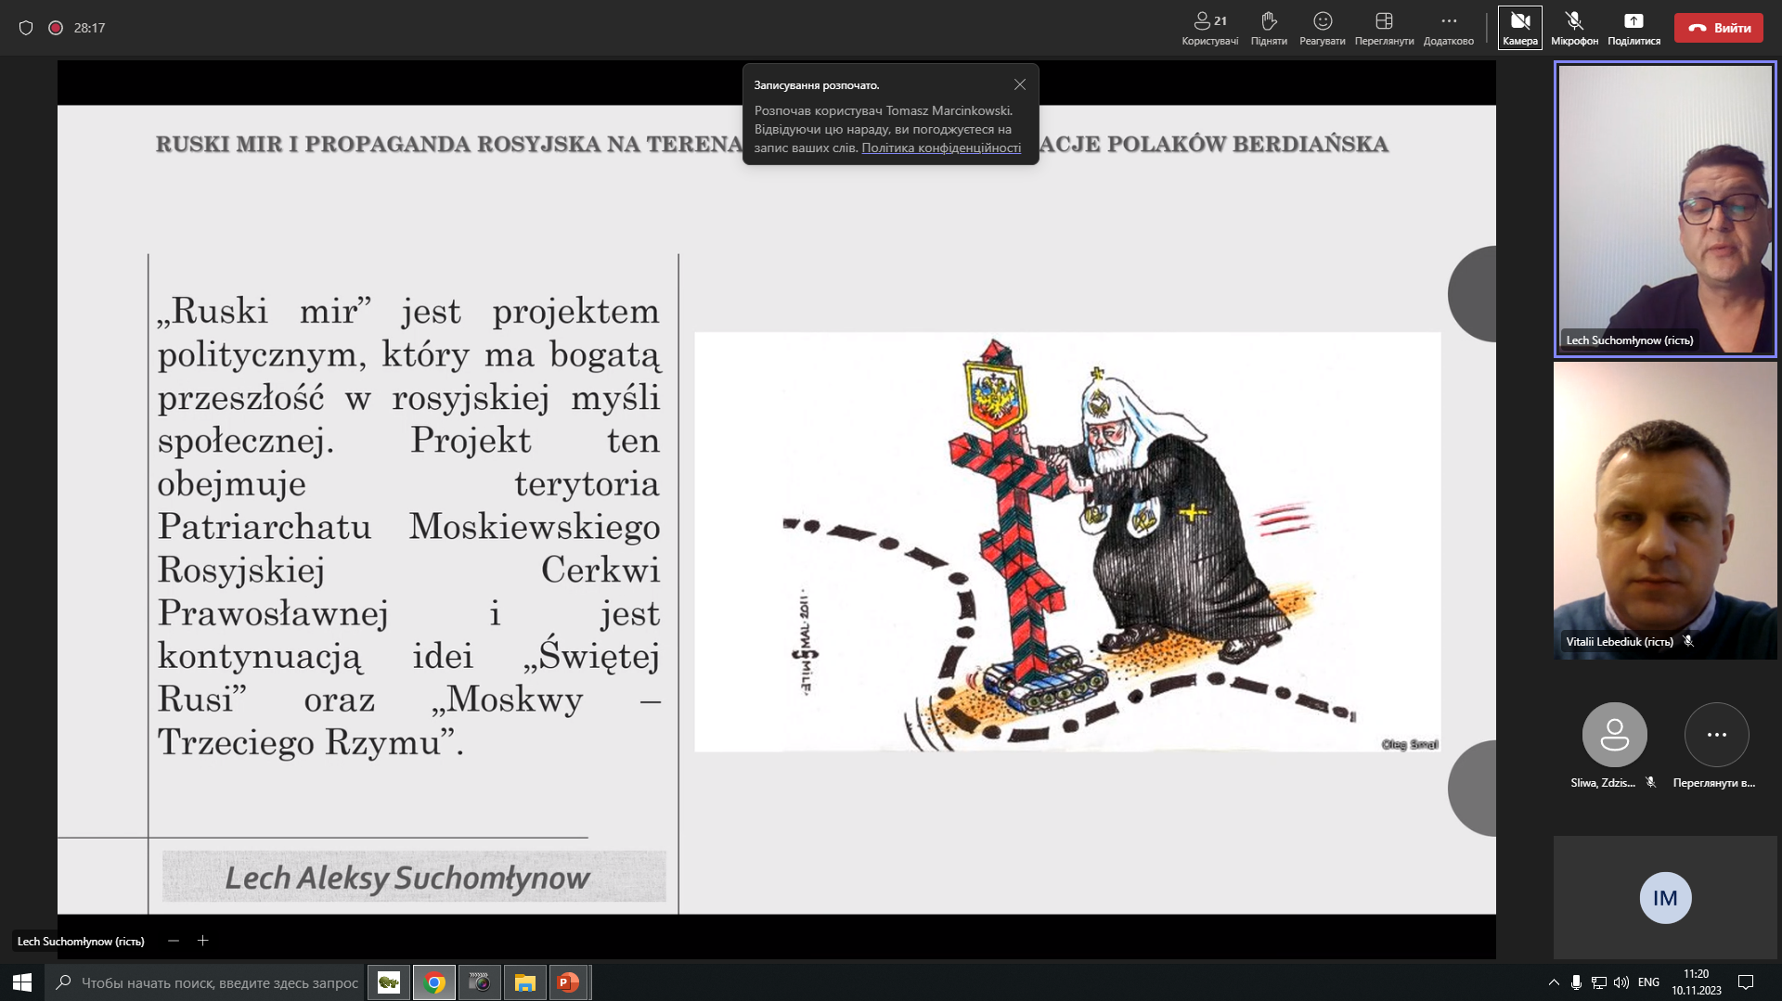This screenshot has width=1782, height=1001.
Task: Close the recording started notification
Action: coord(1020,84)
